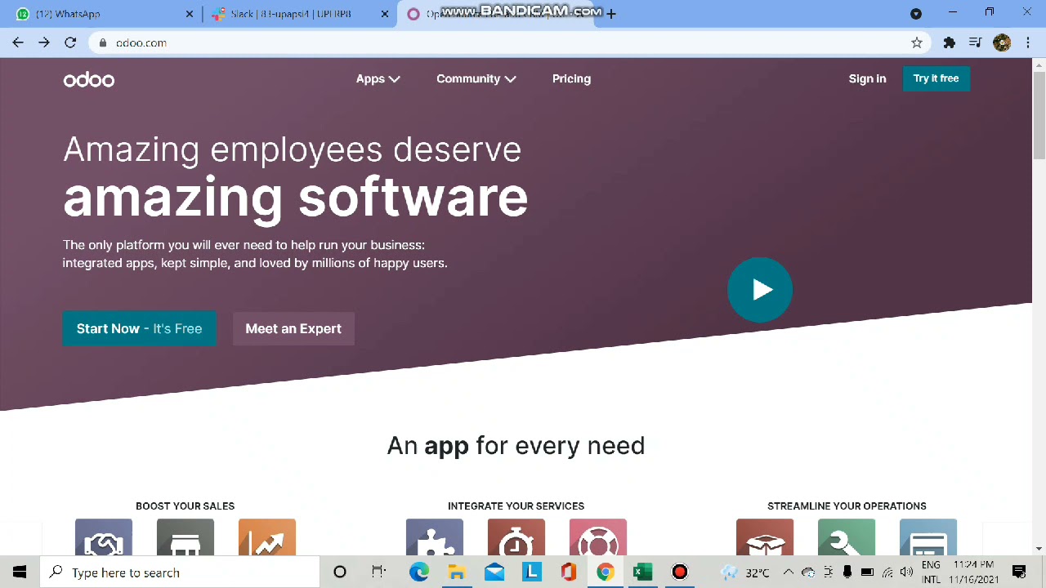This screenshot has width=1046, height=588.
Task: Click the scrollbar down arrow
Action: (x=1039, y=549)
